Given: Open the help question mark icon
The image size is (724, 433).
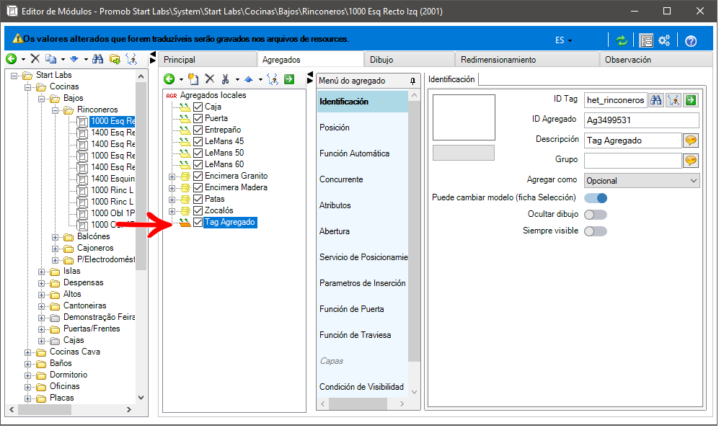Looking at the screenshot, I should click(691, 41).
